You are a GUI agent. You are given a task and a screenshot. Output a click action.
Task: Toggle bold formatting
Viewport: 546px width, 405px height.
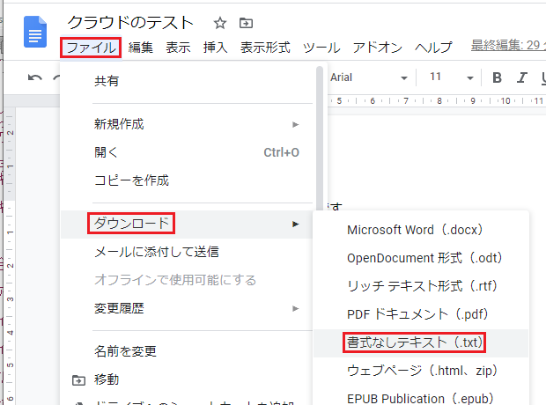point(497,77)
